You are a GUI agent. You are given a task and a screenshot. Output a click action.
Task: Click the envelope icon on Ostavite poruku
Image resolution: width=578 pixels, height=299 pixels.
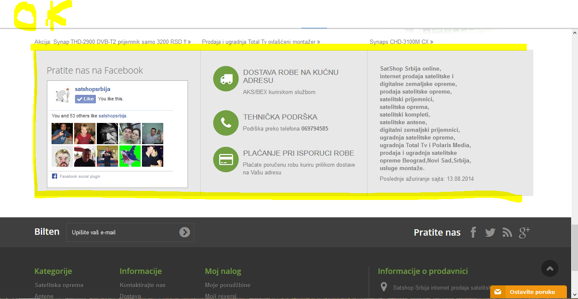click(x=497, y=292)
